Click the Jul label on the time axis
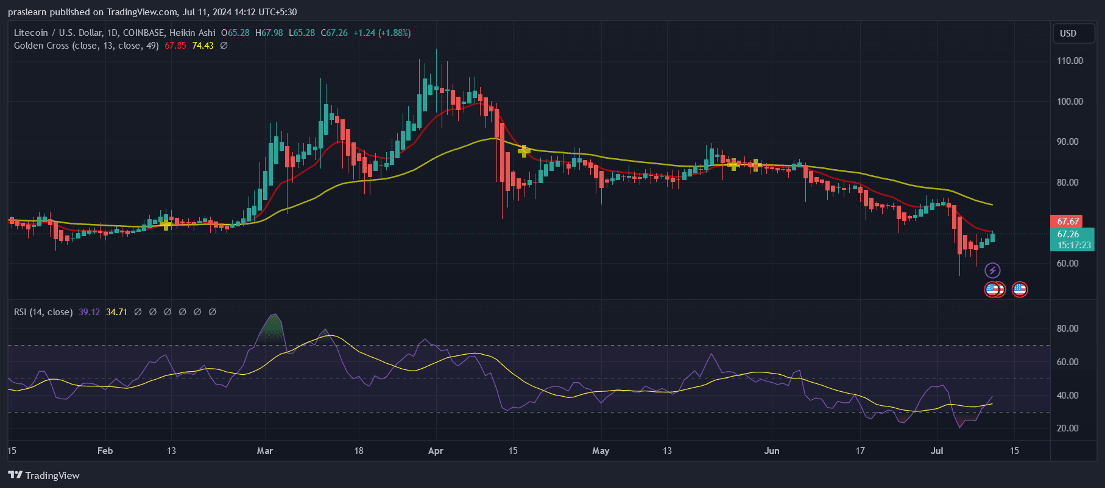 [x=937, y=451]
